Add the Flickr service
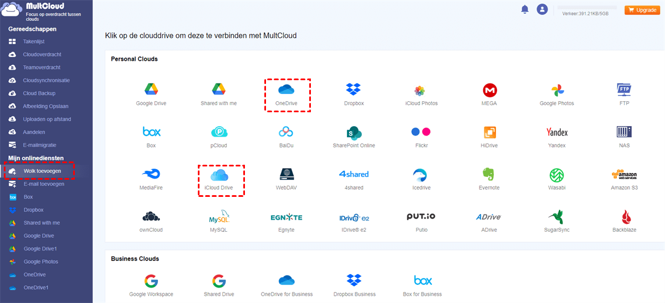This screenshot has width=665, height=303. [x=421, y=132]
